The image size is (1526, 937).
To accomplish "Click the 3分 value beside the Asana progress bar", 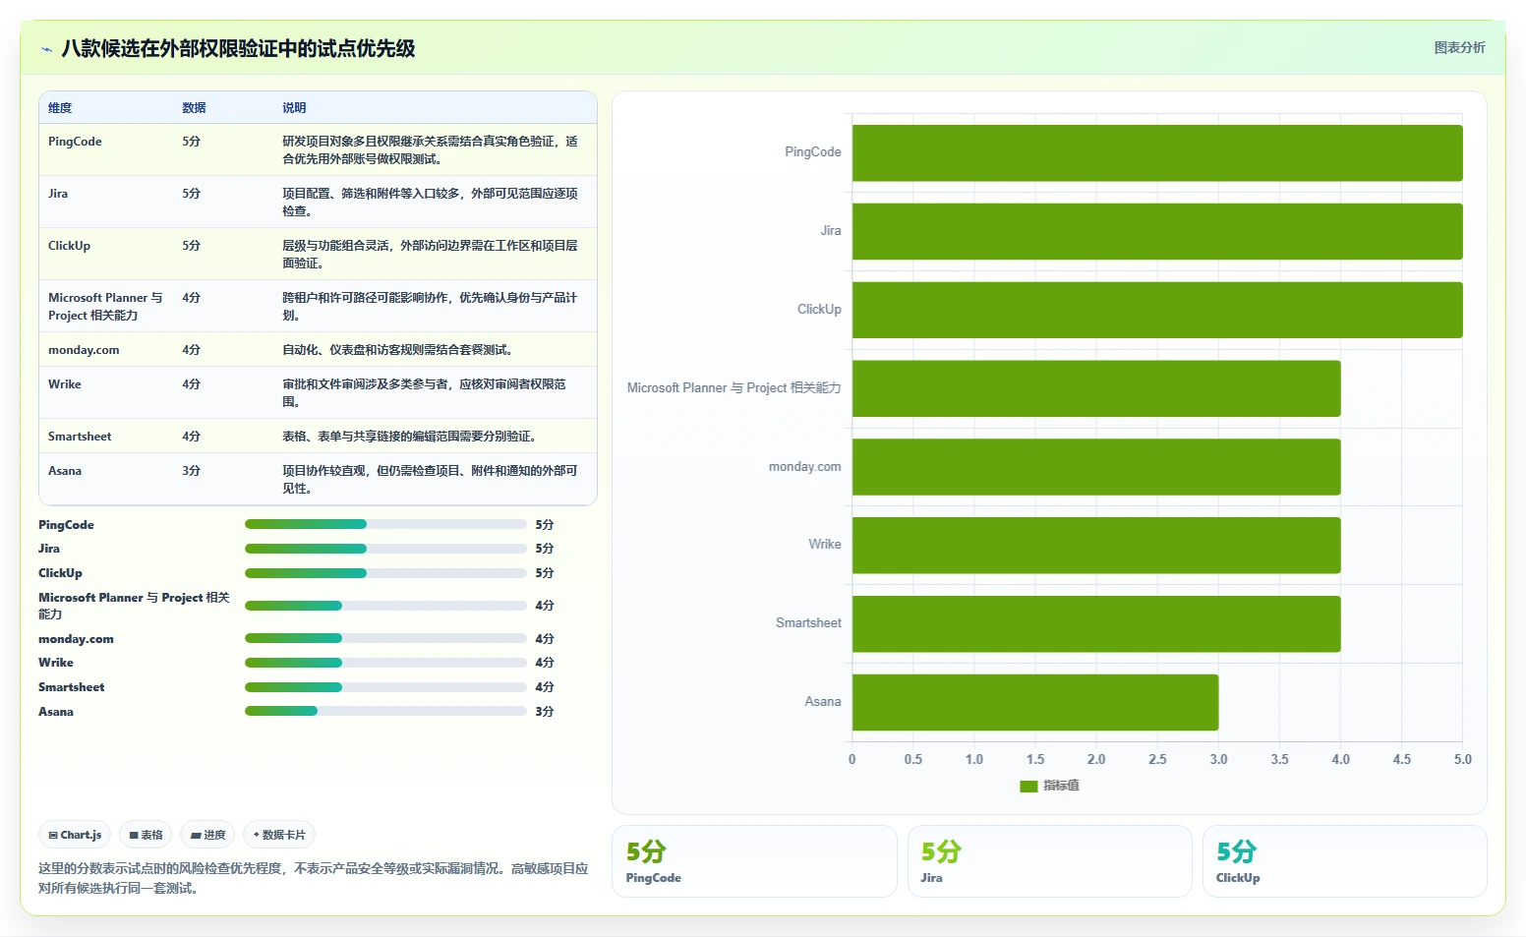I will (x=545, y=712).
